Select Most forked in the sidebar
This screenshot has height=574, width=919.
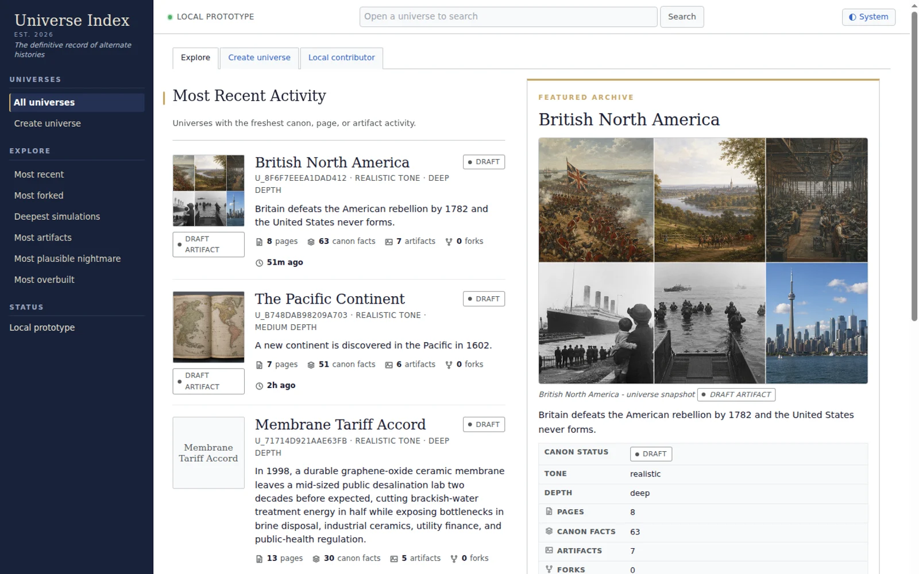click(38, 195)
